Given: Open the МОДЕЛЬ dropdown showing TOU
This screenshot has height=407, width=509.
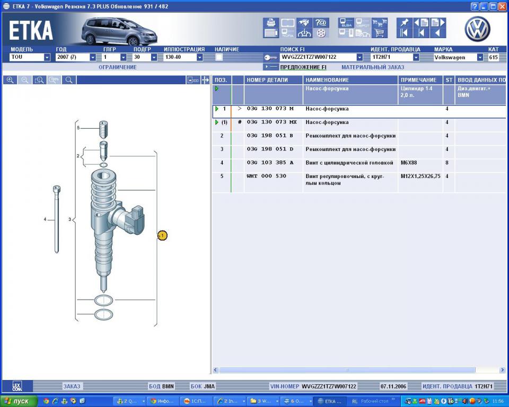Looking at the screenshot, I should point(47,57).
